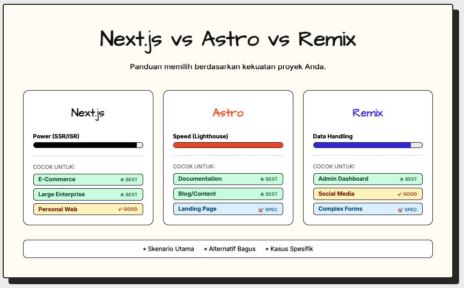The width and height of the screenshot is (464, 288).
Task: Click the Data Handling label
Action: [x=333, y=136]
